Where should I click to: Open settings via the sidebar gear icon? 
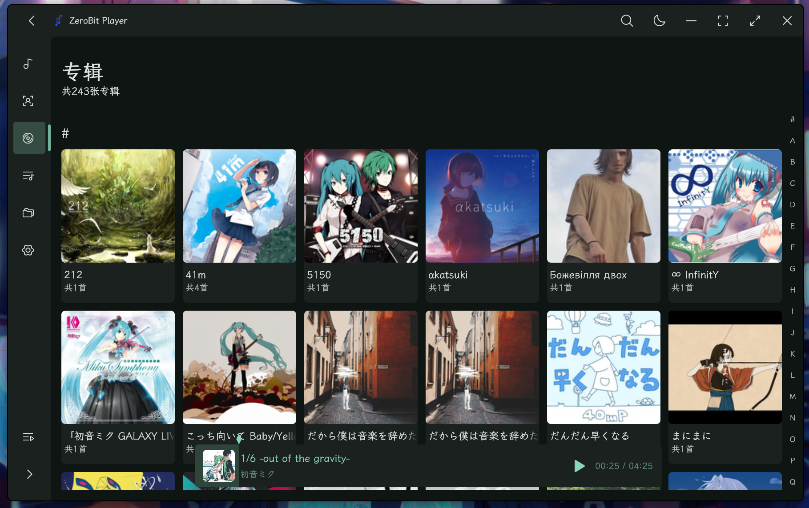(28, 250)
